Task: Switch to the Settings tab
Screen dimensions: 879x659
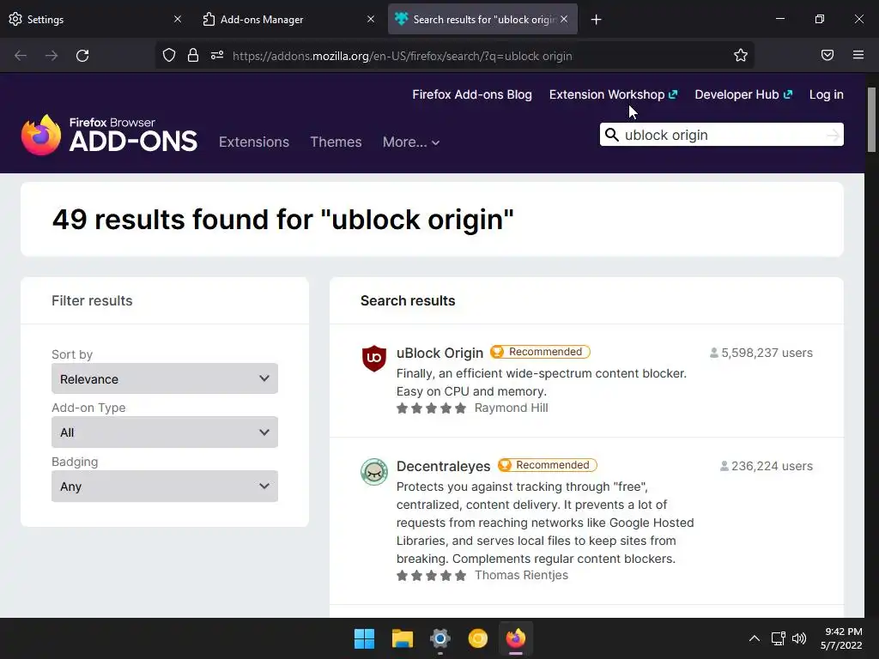Action: tap(95, 19)
